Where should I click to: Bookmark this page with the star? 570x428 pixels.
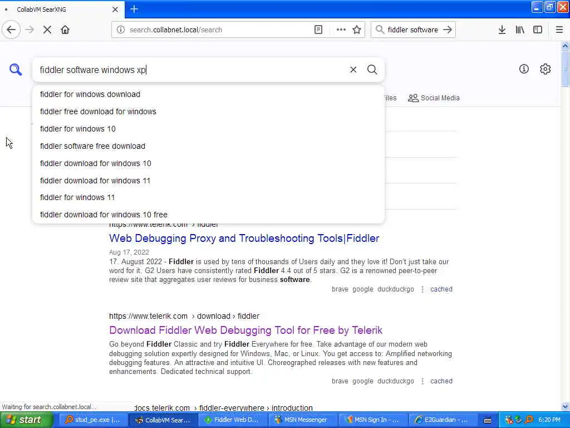click(x=357, y=30)
